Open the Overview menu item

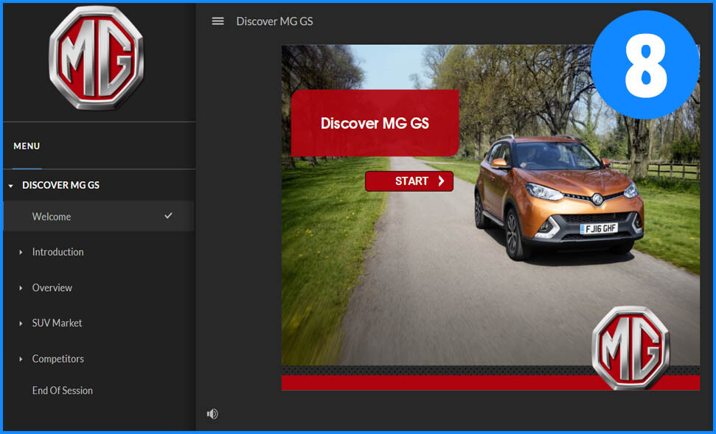[52, 288]
